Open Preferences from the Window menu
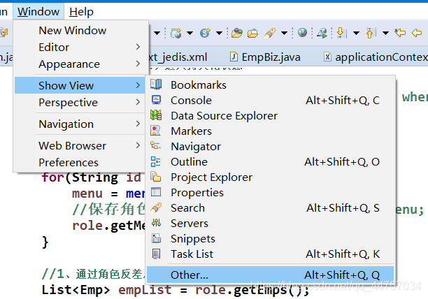This screenshot has height=299, width=428. pyautogui.click(x=80, y=163)
